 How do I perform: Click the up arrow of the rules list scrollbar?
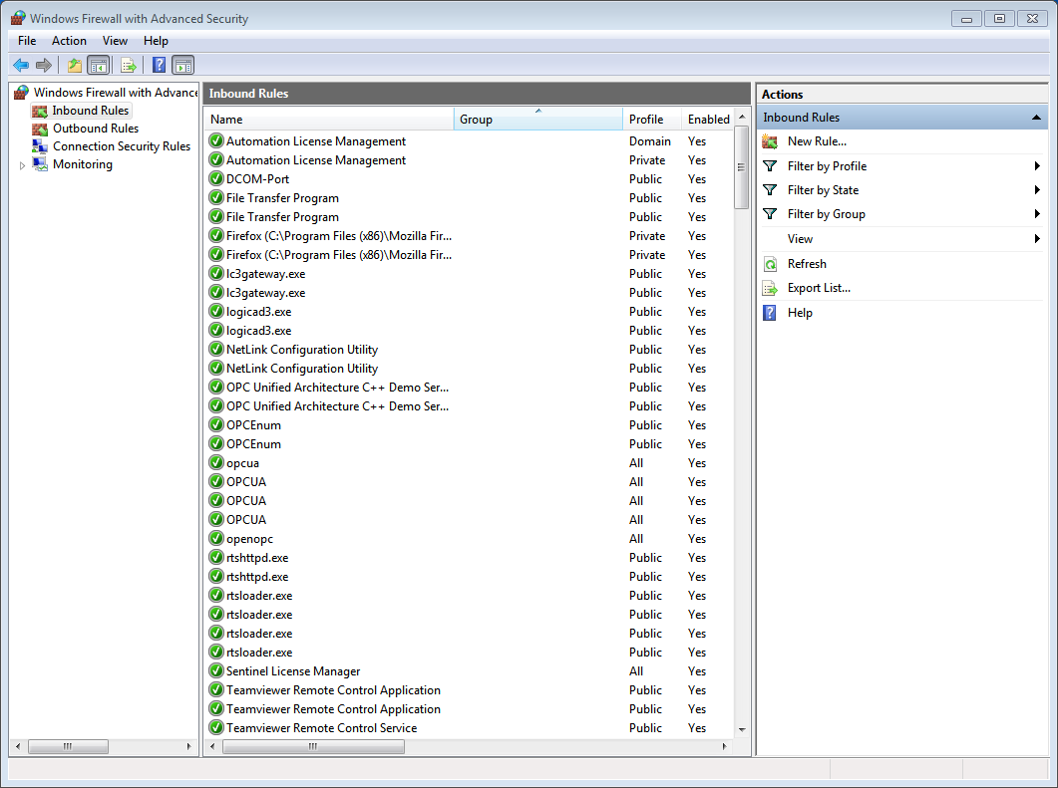point(742,118)
